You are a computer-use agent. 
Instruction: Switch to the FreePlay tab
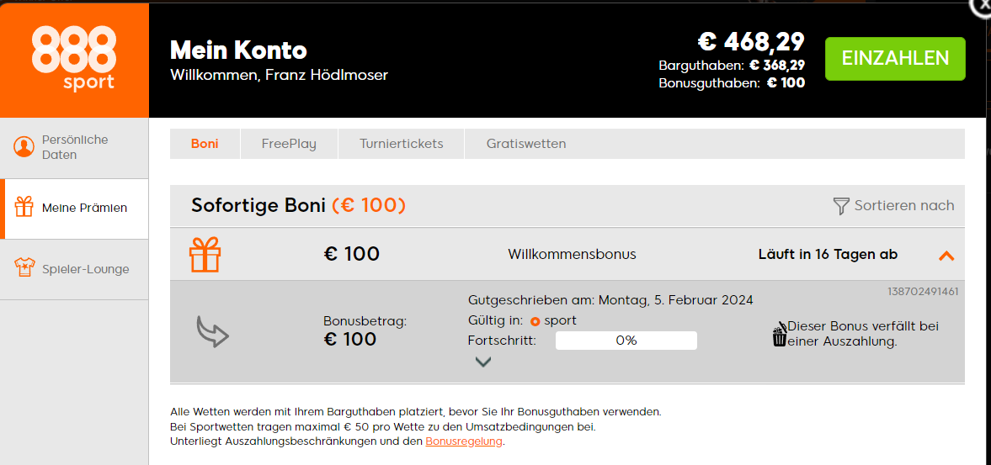[x=289, y=144]
